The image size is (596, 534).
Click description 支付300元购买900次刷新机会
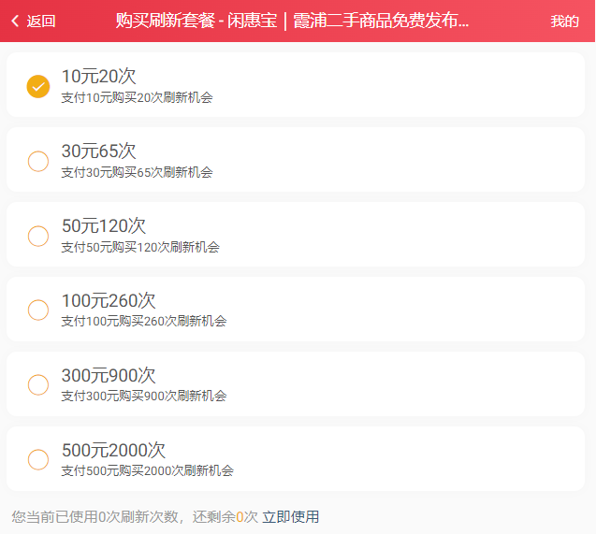pos(144,397)
